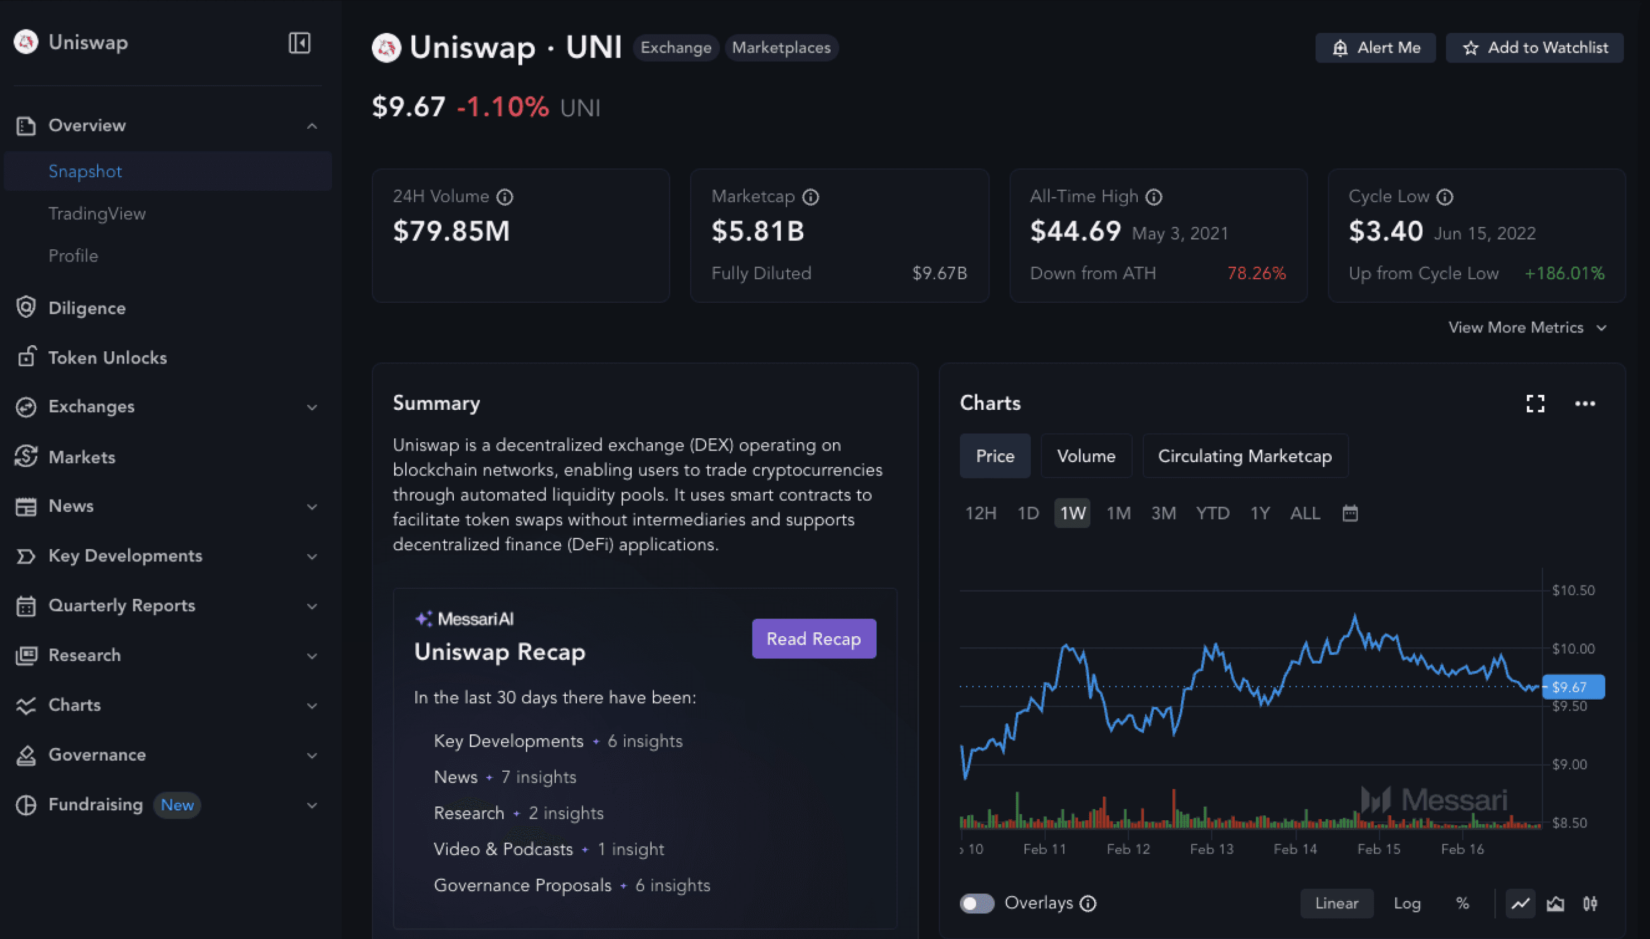
Task: Click the Quarterly Reports calendar icon
Action: click(x=26, y=606)
